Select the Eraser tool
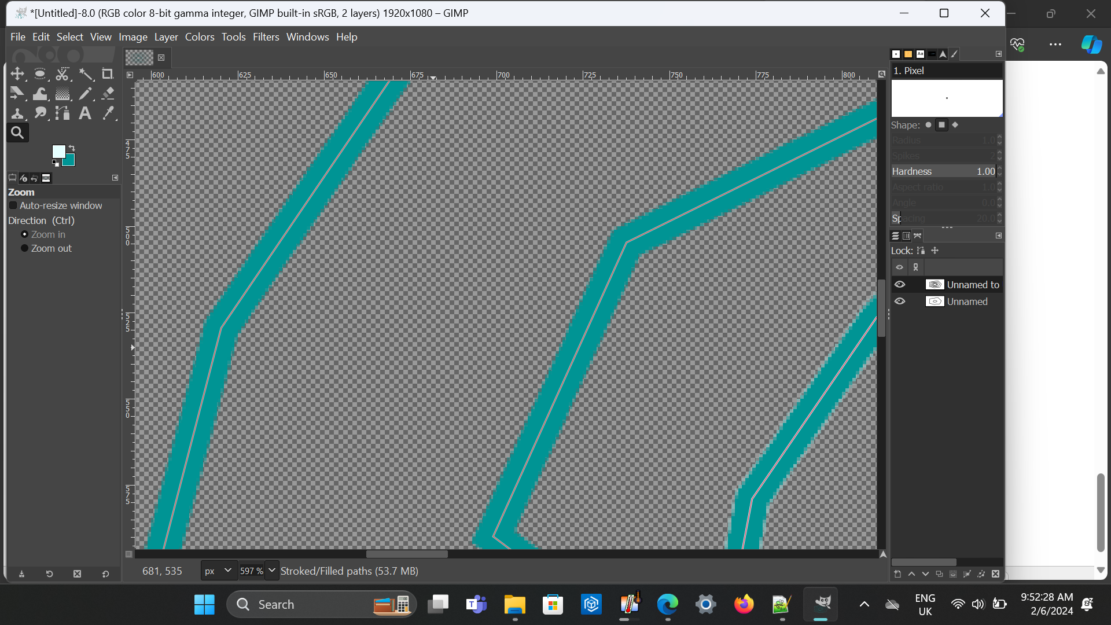Image resolution: width=1111 pixels, height=625 pixels. pos(108,94)
